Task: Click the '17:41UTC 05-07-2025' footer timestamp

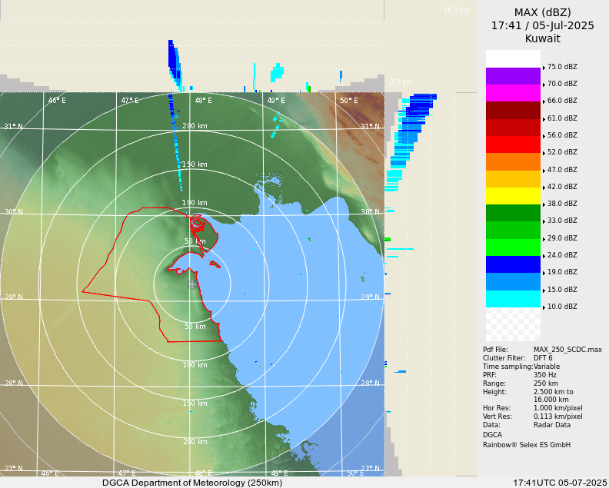Action: [560, 483]
